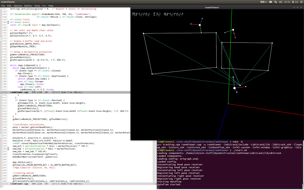
Task: Click 'glEnable(GL_DEPTH_TEST);' on line 174
Action: 25,44
